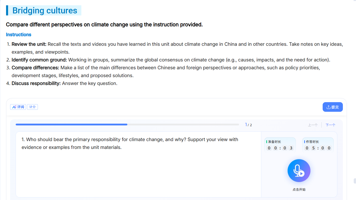Select the Identify common ground instruction
Viewport: 356px width, 200px height.
point(171,60)
